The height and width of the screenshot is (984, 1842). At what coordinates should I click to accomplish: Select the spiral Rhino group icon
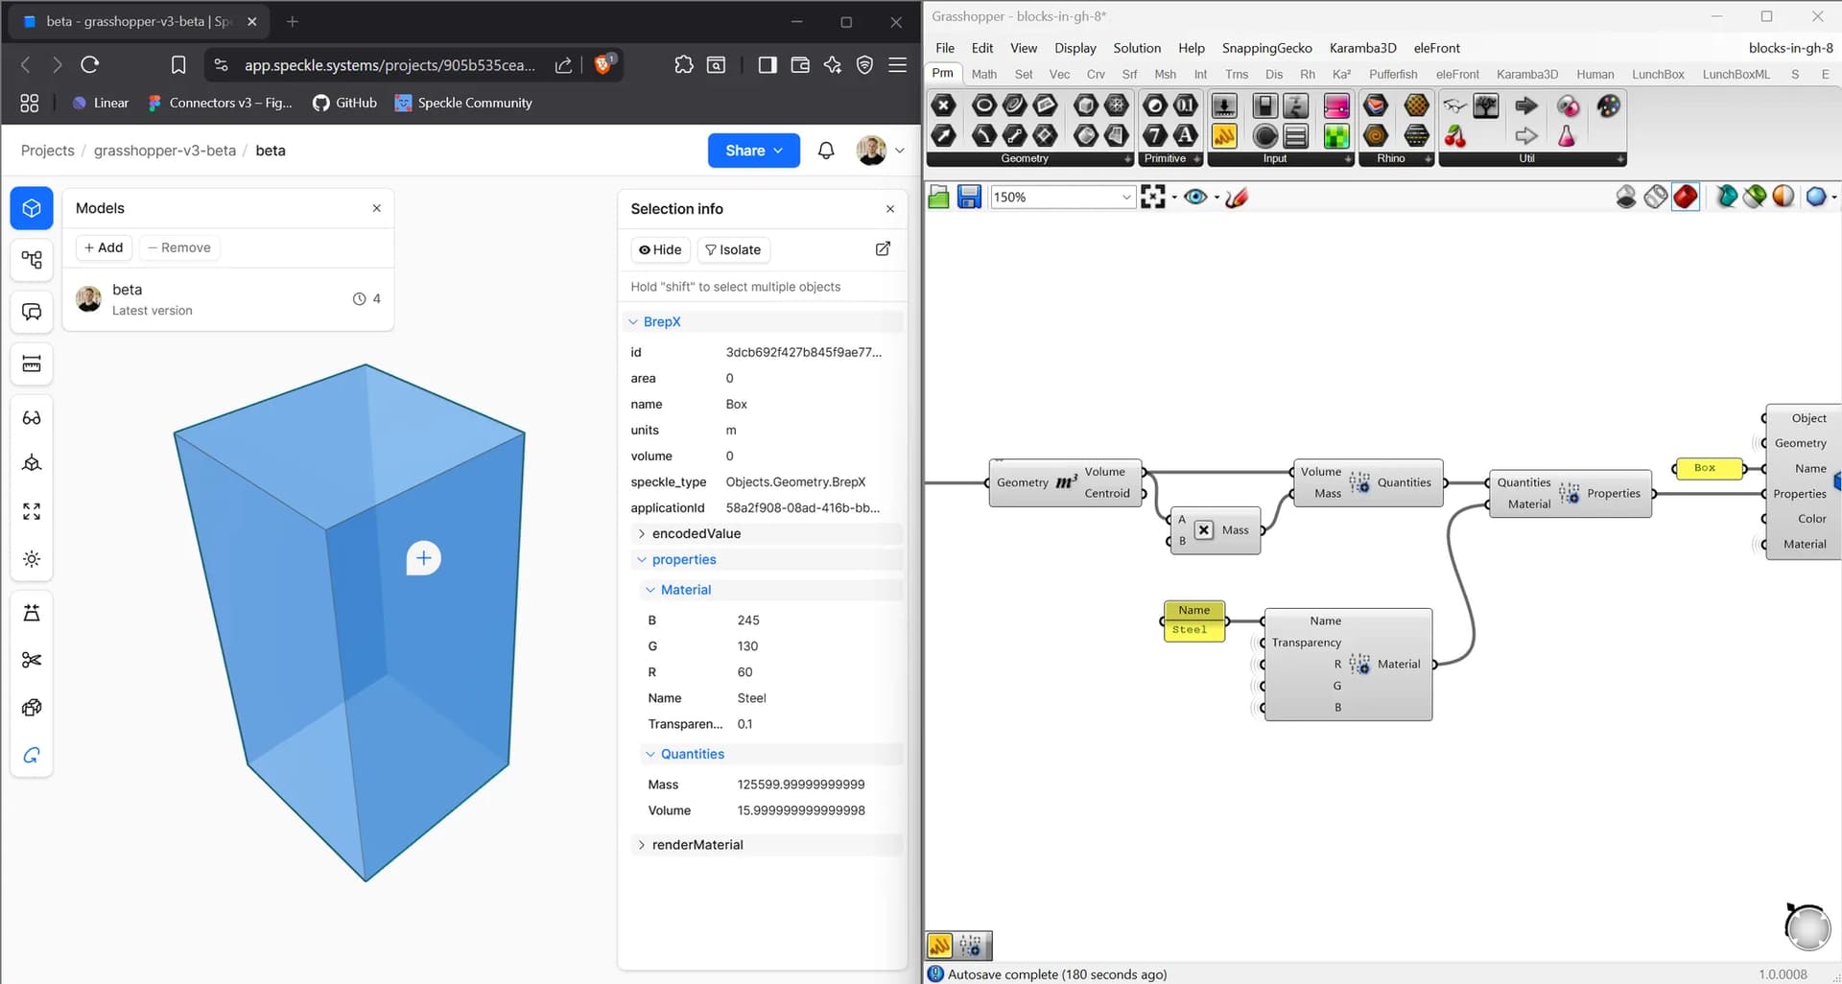[x=1376, y=136]
